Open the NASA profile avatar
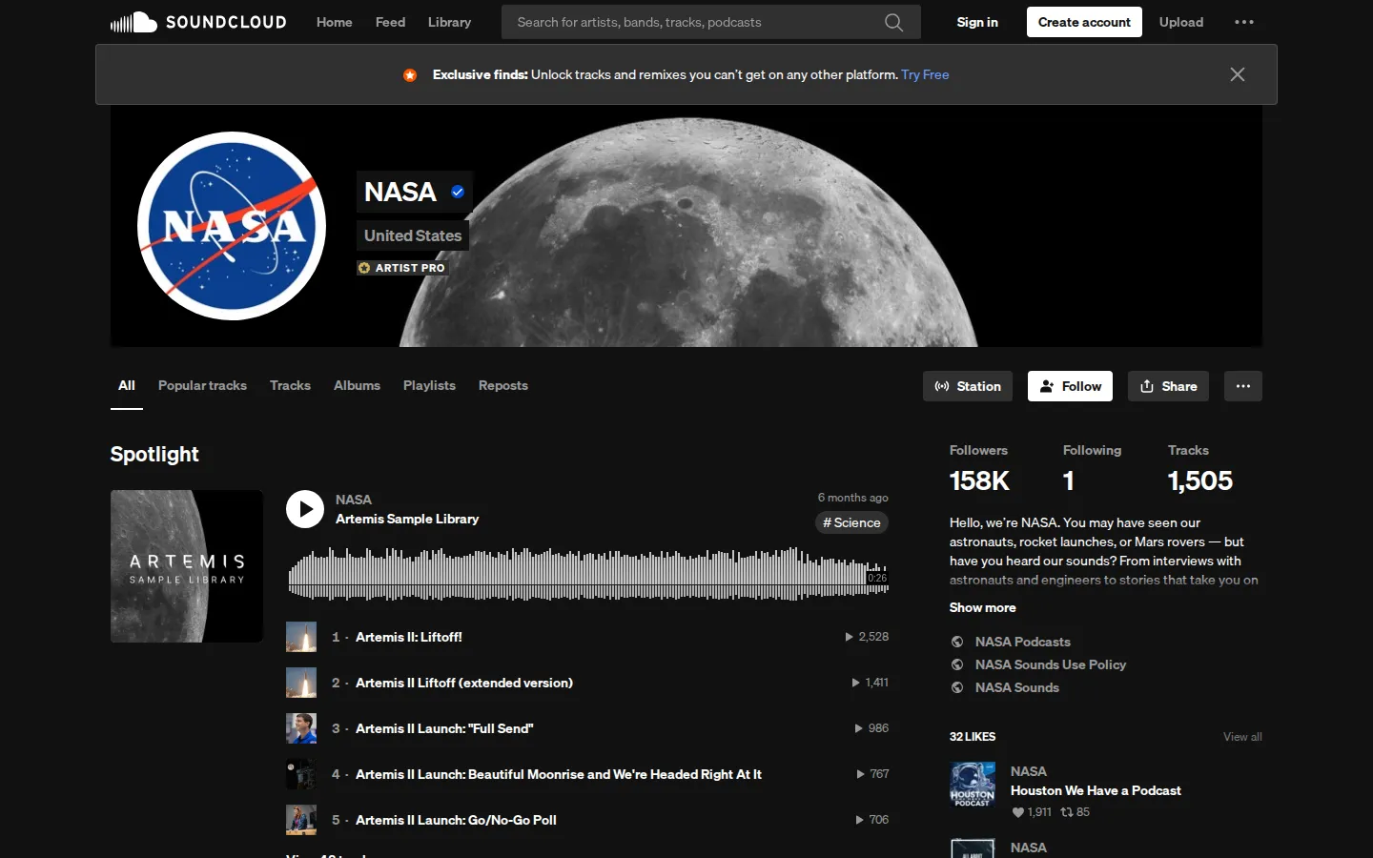Viewport: 1373px width, 858px height. click(x=232, y=226)
